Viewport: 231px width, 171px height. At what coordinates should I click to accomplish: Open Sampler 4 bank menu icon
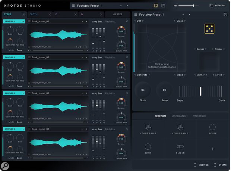pos(29,129)
